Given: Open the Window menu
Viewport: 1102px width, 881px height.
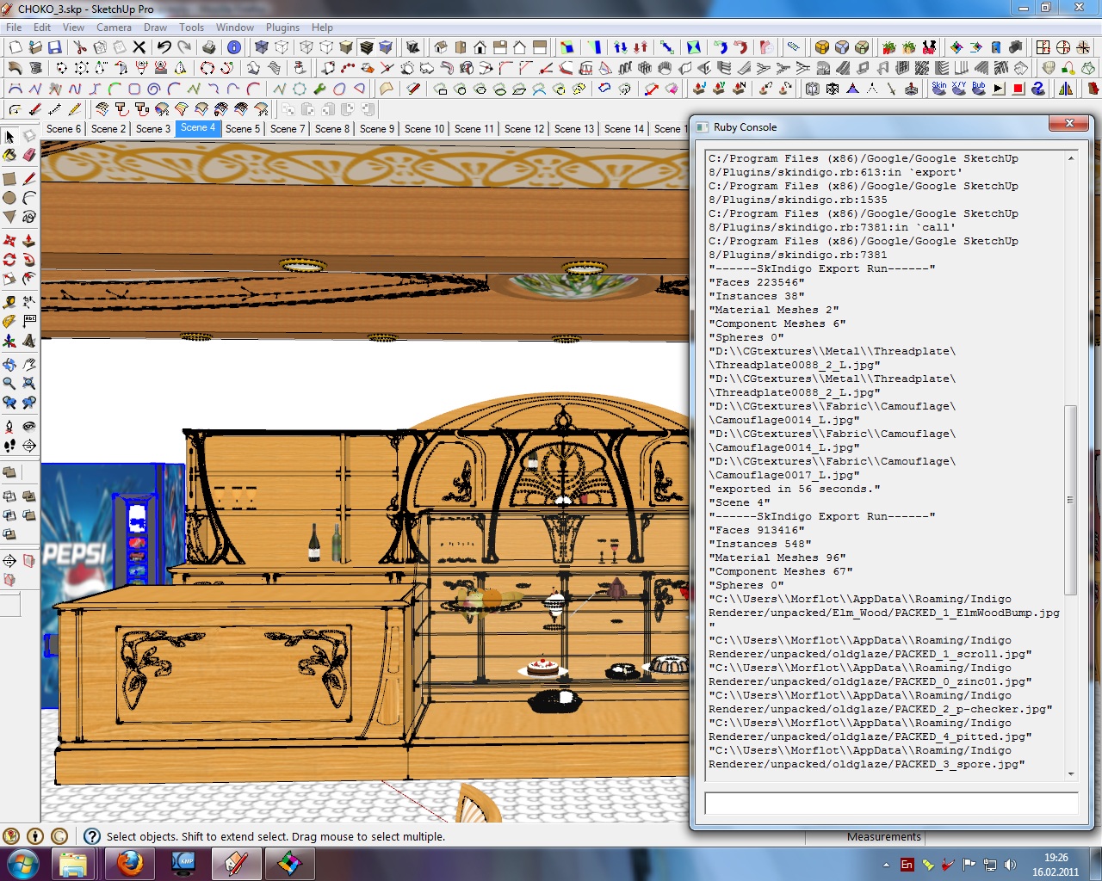Looking at the screenshot, I should click(x=234, y=28).
